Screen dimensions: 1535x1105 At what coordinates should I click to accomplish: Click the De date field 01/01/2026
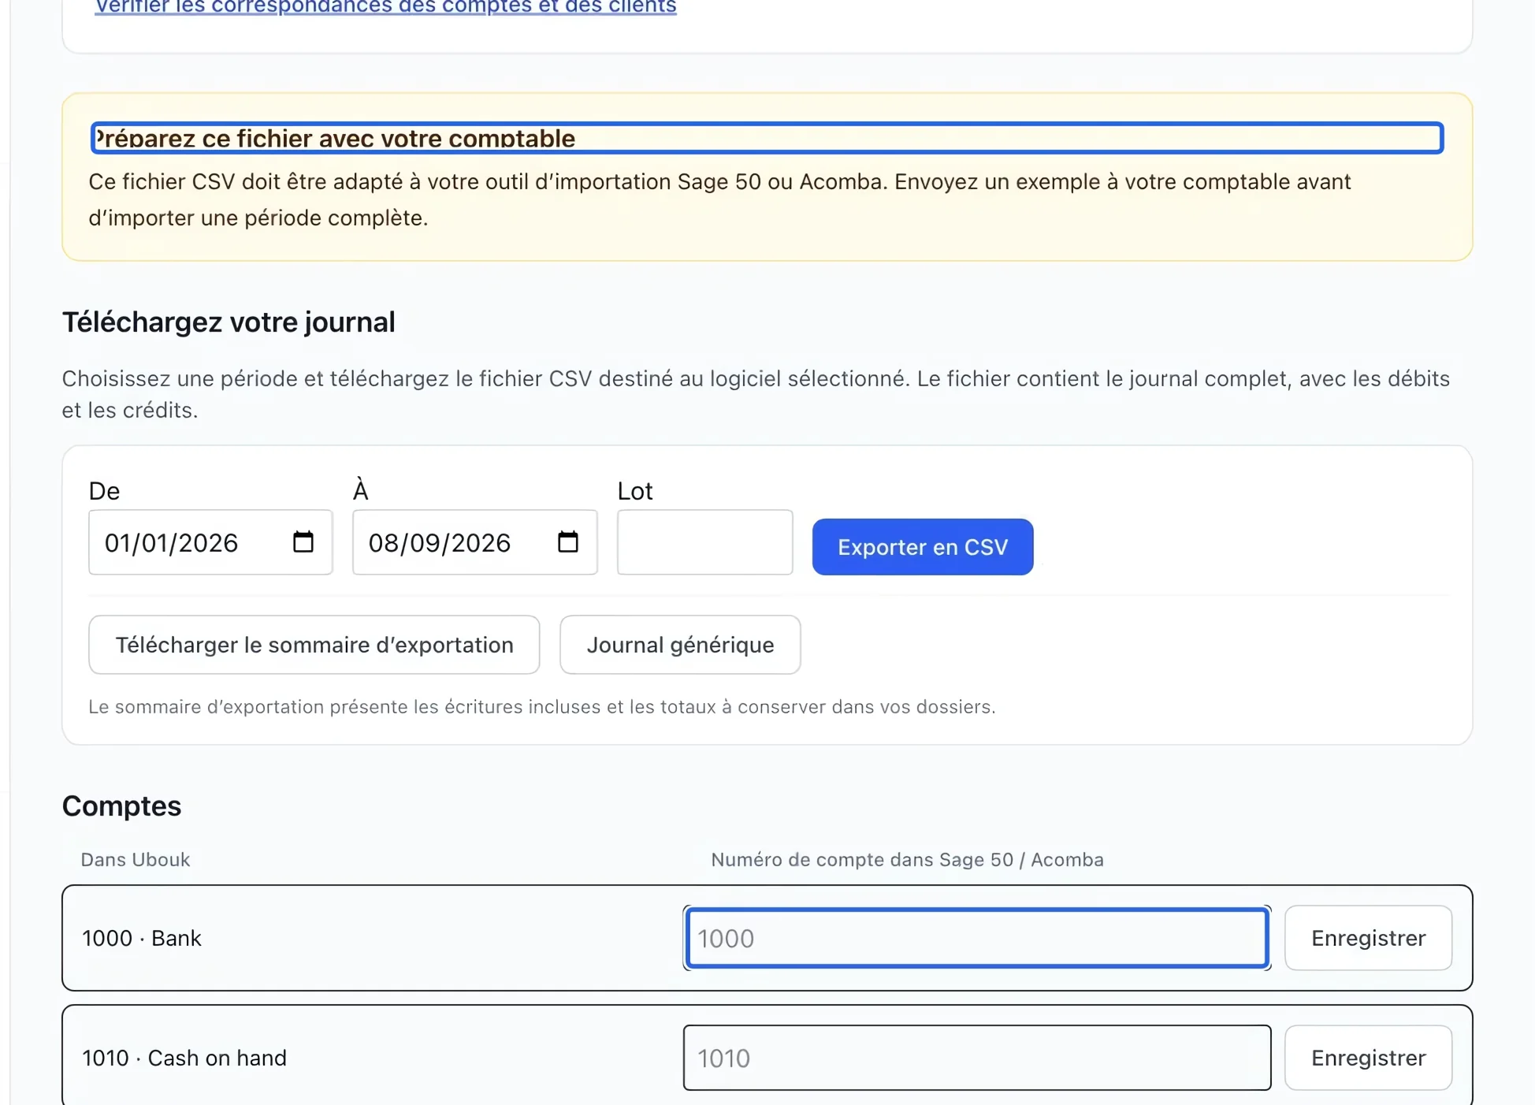click(210, 542)
